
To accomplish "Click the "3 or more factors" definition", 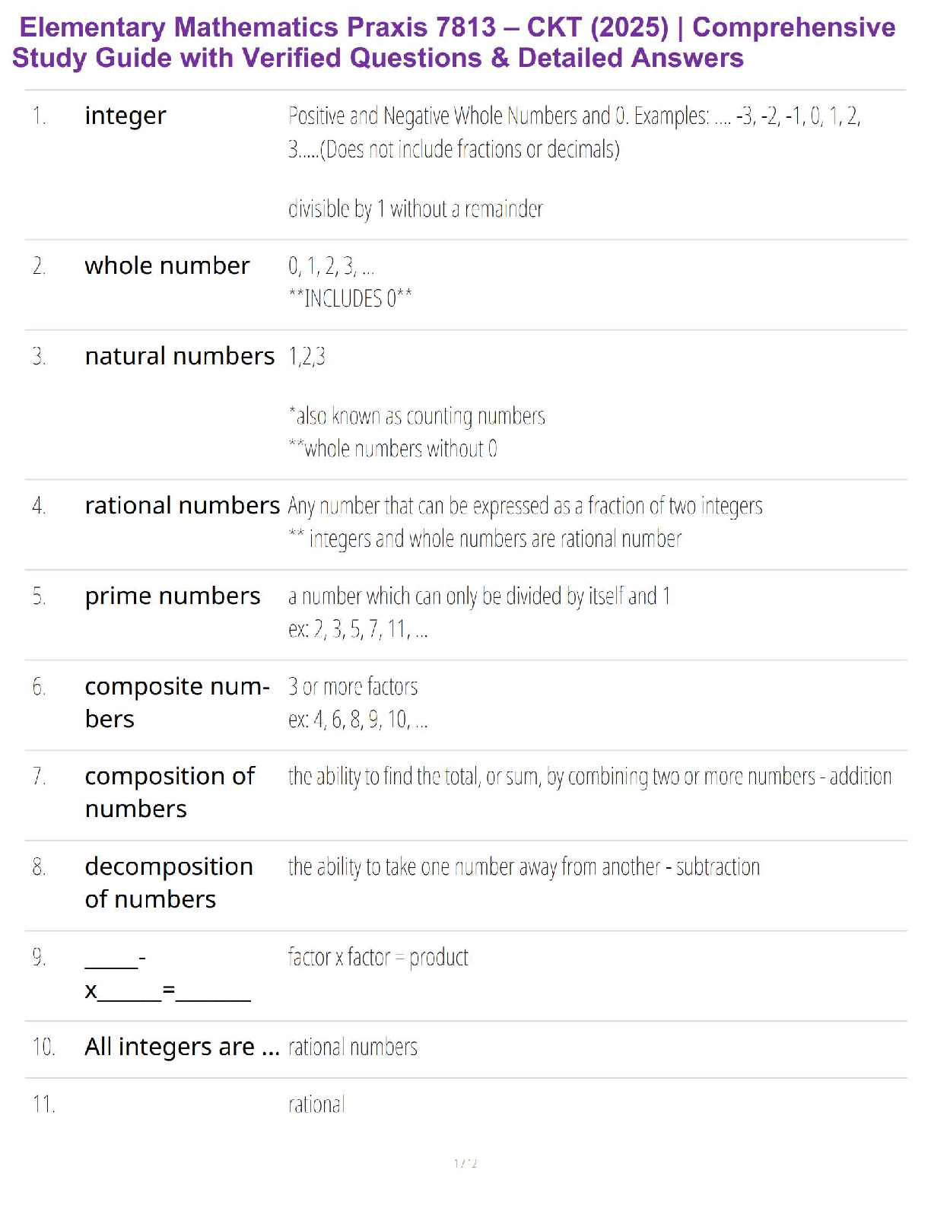I will (x=353, y=687).
